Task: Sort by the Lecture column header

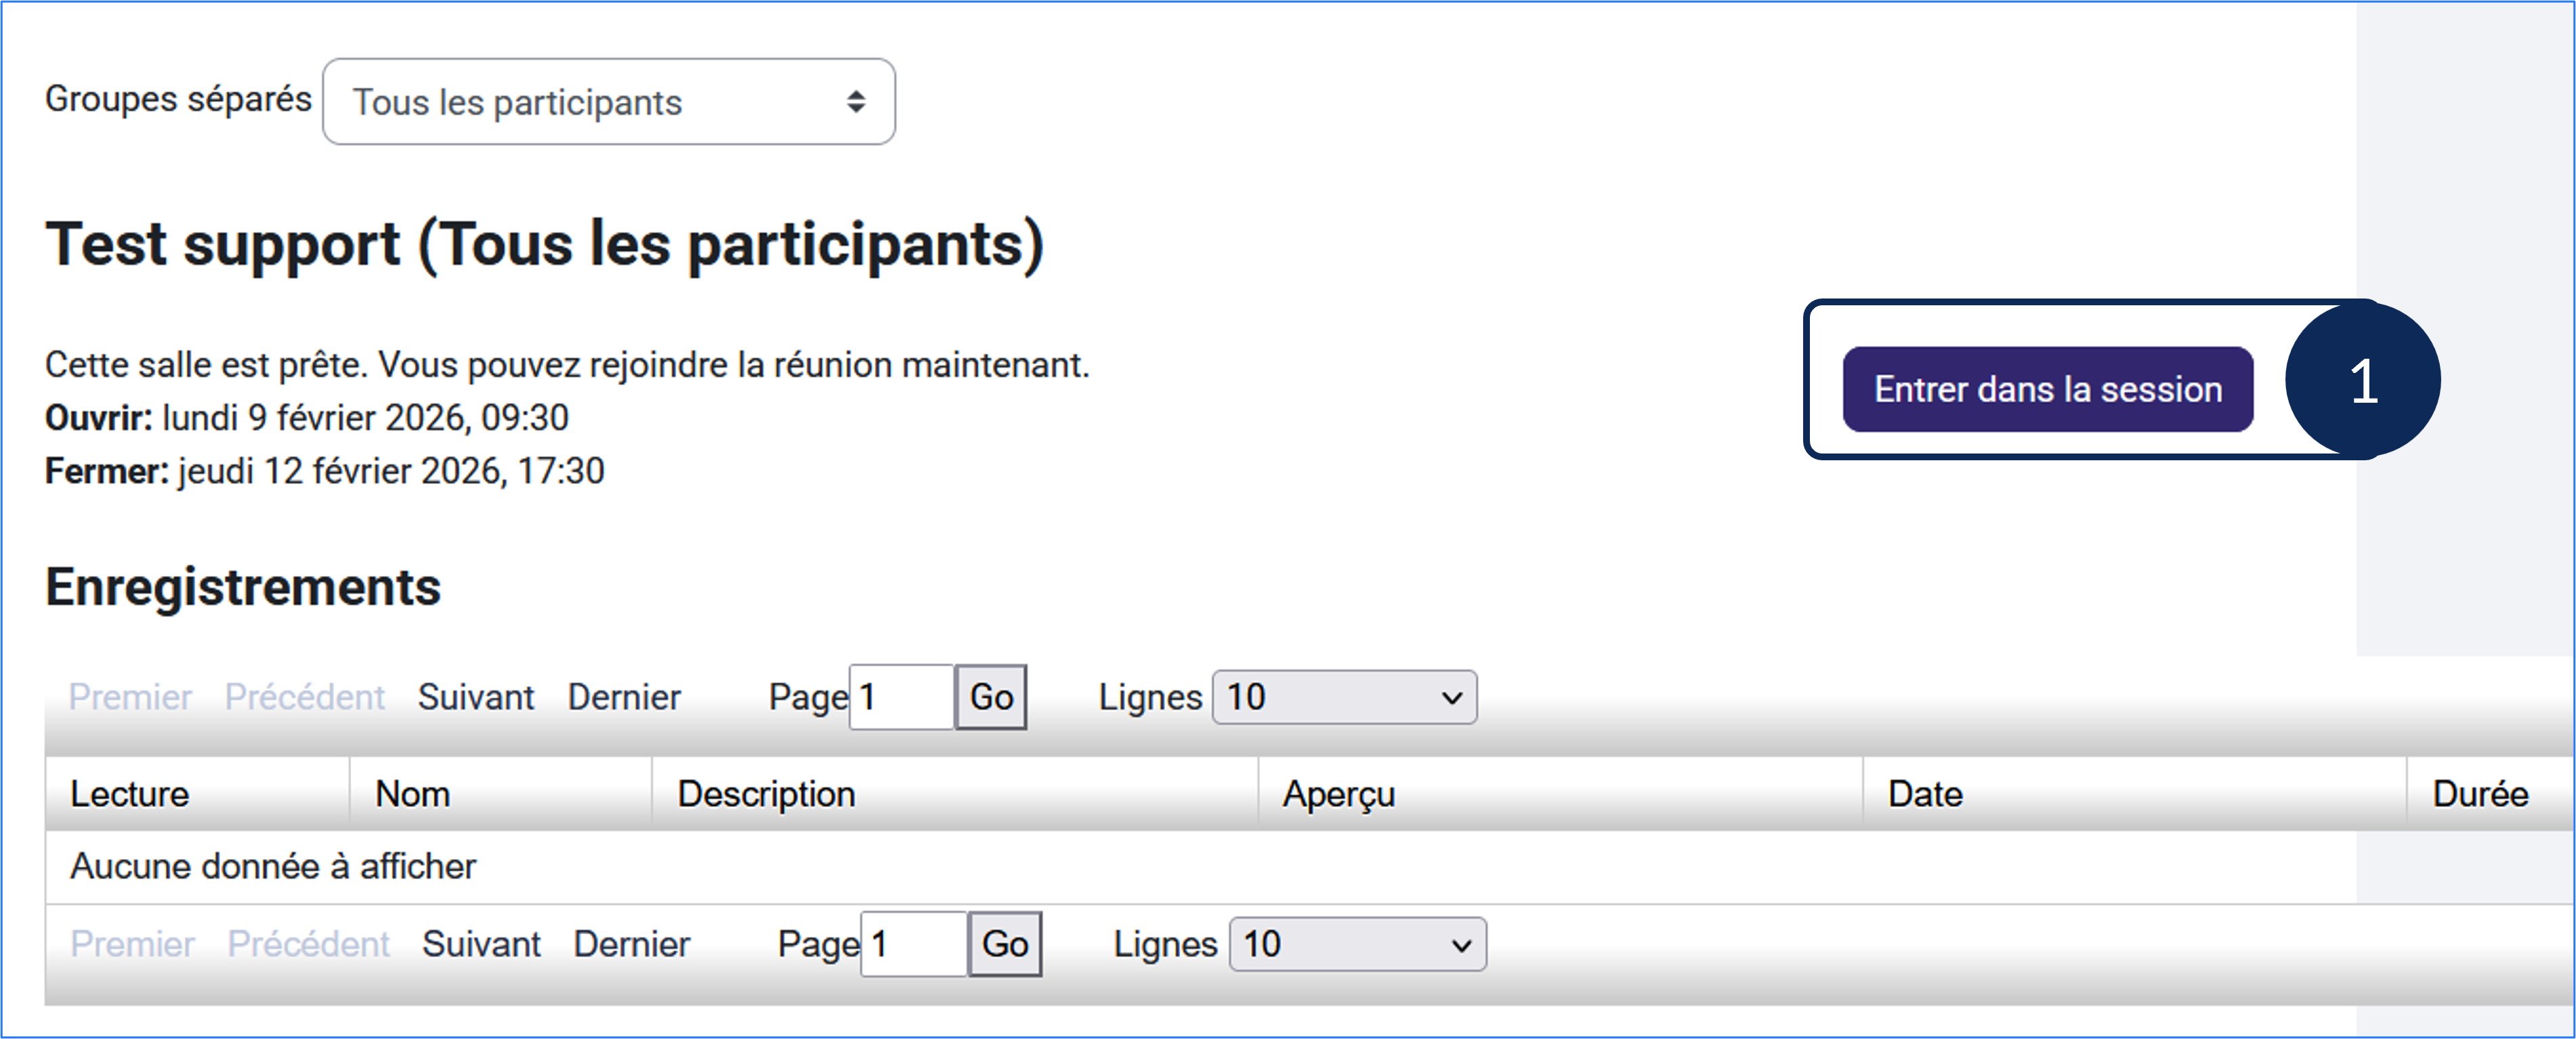Action: [x=130, y=794]
